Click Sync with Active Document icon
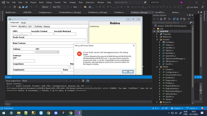The width and height of the screenshot is (207, 116). click(174, 19)
